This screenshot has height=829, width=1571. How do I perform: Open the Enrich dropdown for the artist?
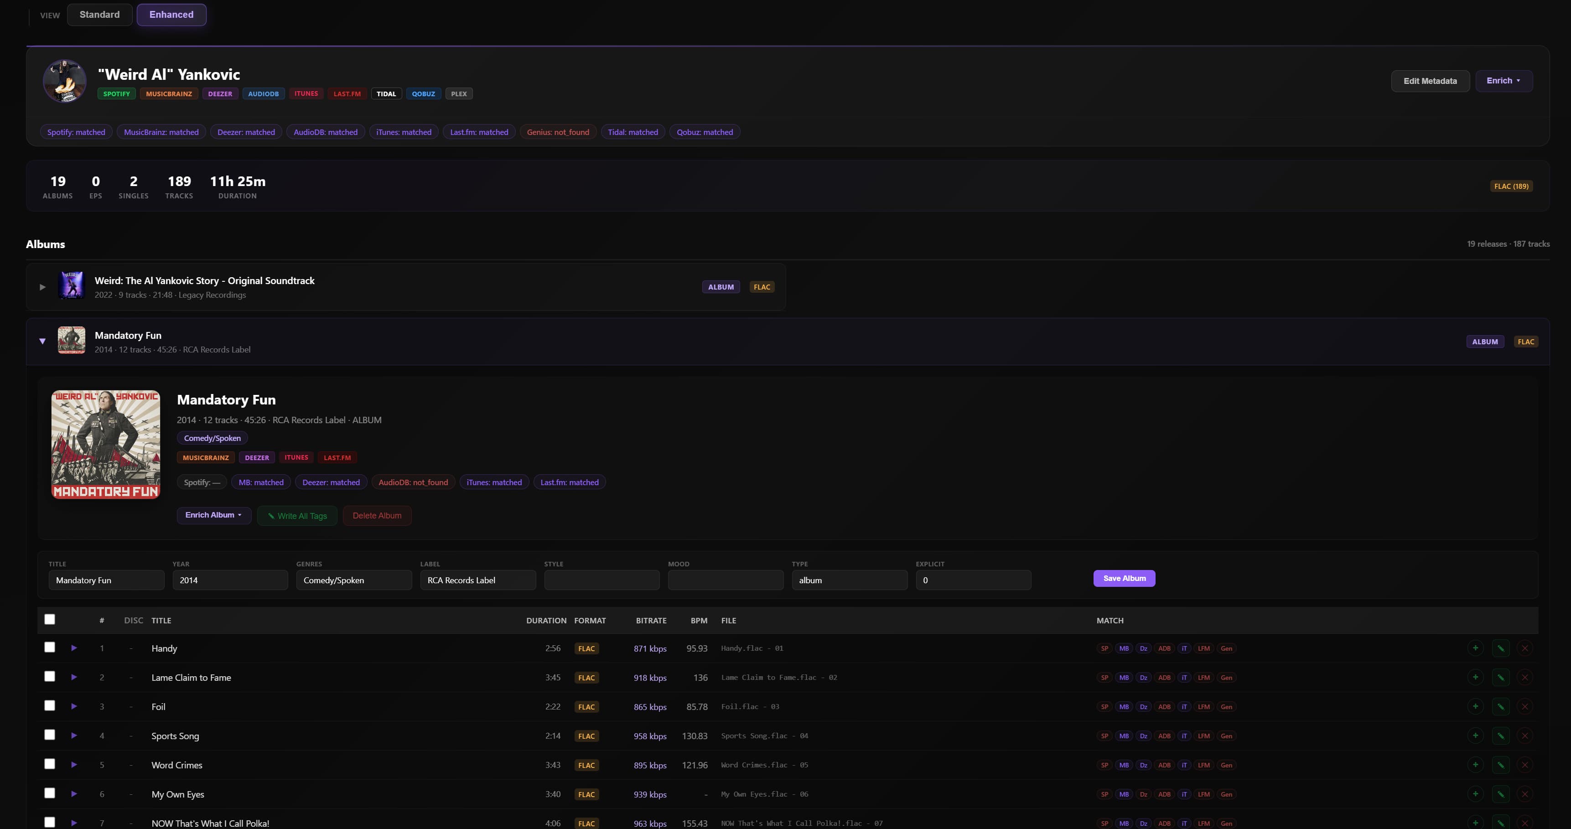coord(1504,81)
